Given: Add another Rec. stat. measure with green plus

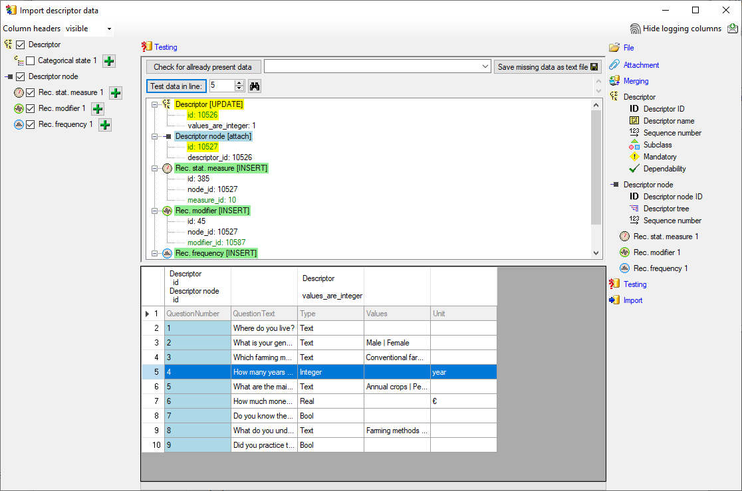Looking at the screenshot, I should 116,93.
